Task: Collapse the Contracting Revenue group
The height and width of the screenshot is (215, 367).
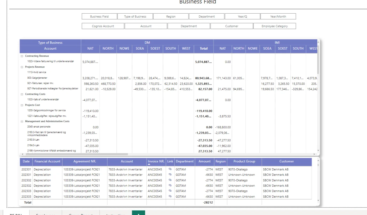Action: point(22,56)
